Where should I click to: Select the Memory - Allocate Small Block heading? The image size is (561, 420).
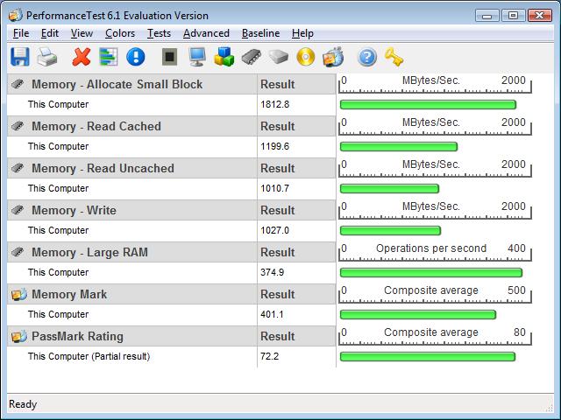tap(117, 84)
